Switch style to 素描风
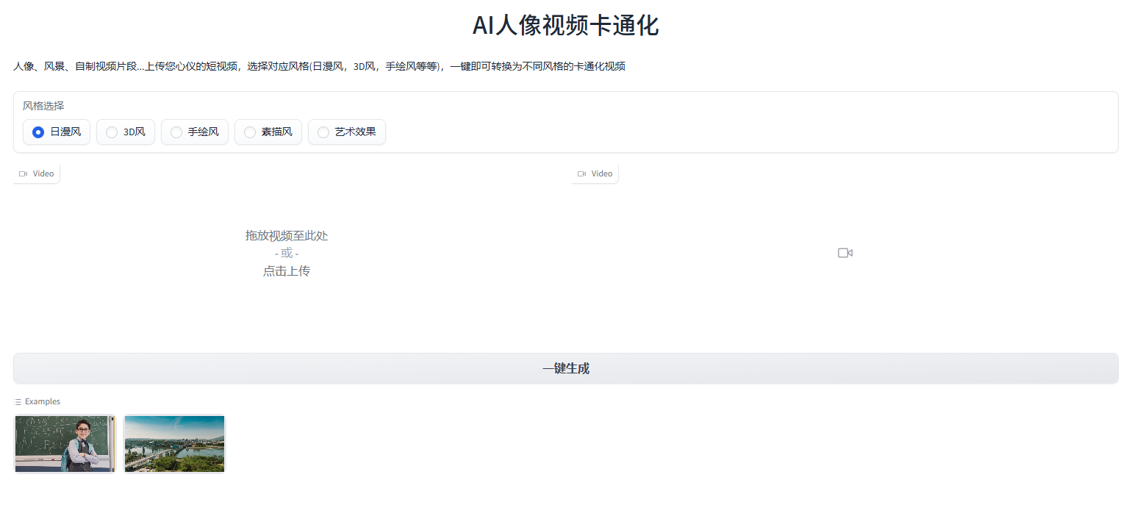 [x=250, y=132]
